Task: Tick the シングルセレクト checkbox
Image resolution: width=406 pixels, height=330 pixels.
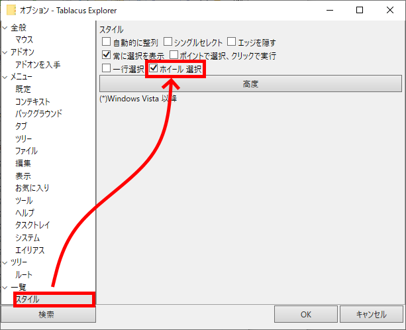Action: coord(168,42)
